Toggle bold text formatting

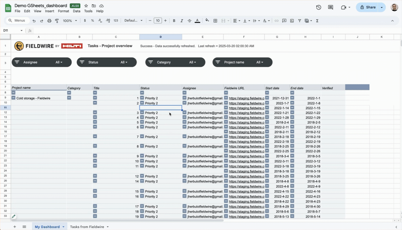(174, 21)
